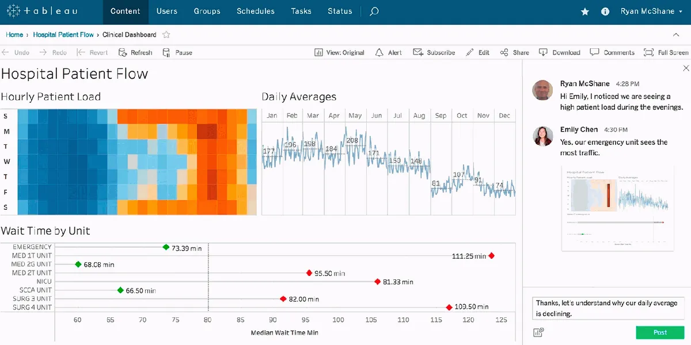Open View: Original menu

pos(339,52)
